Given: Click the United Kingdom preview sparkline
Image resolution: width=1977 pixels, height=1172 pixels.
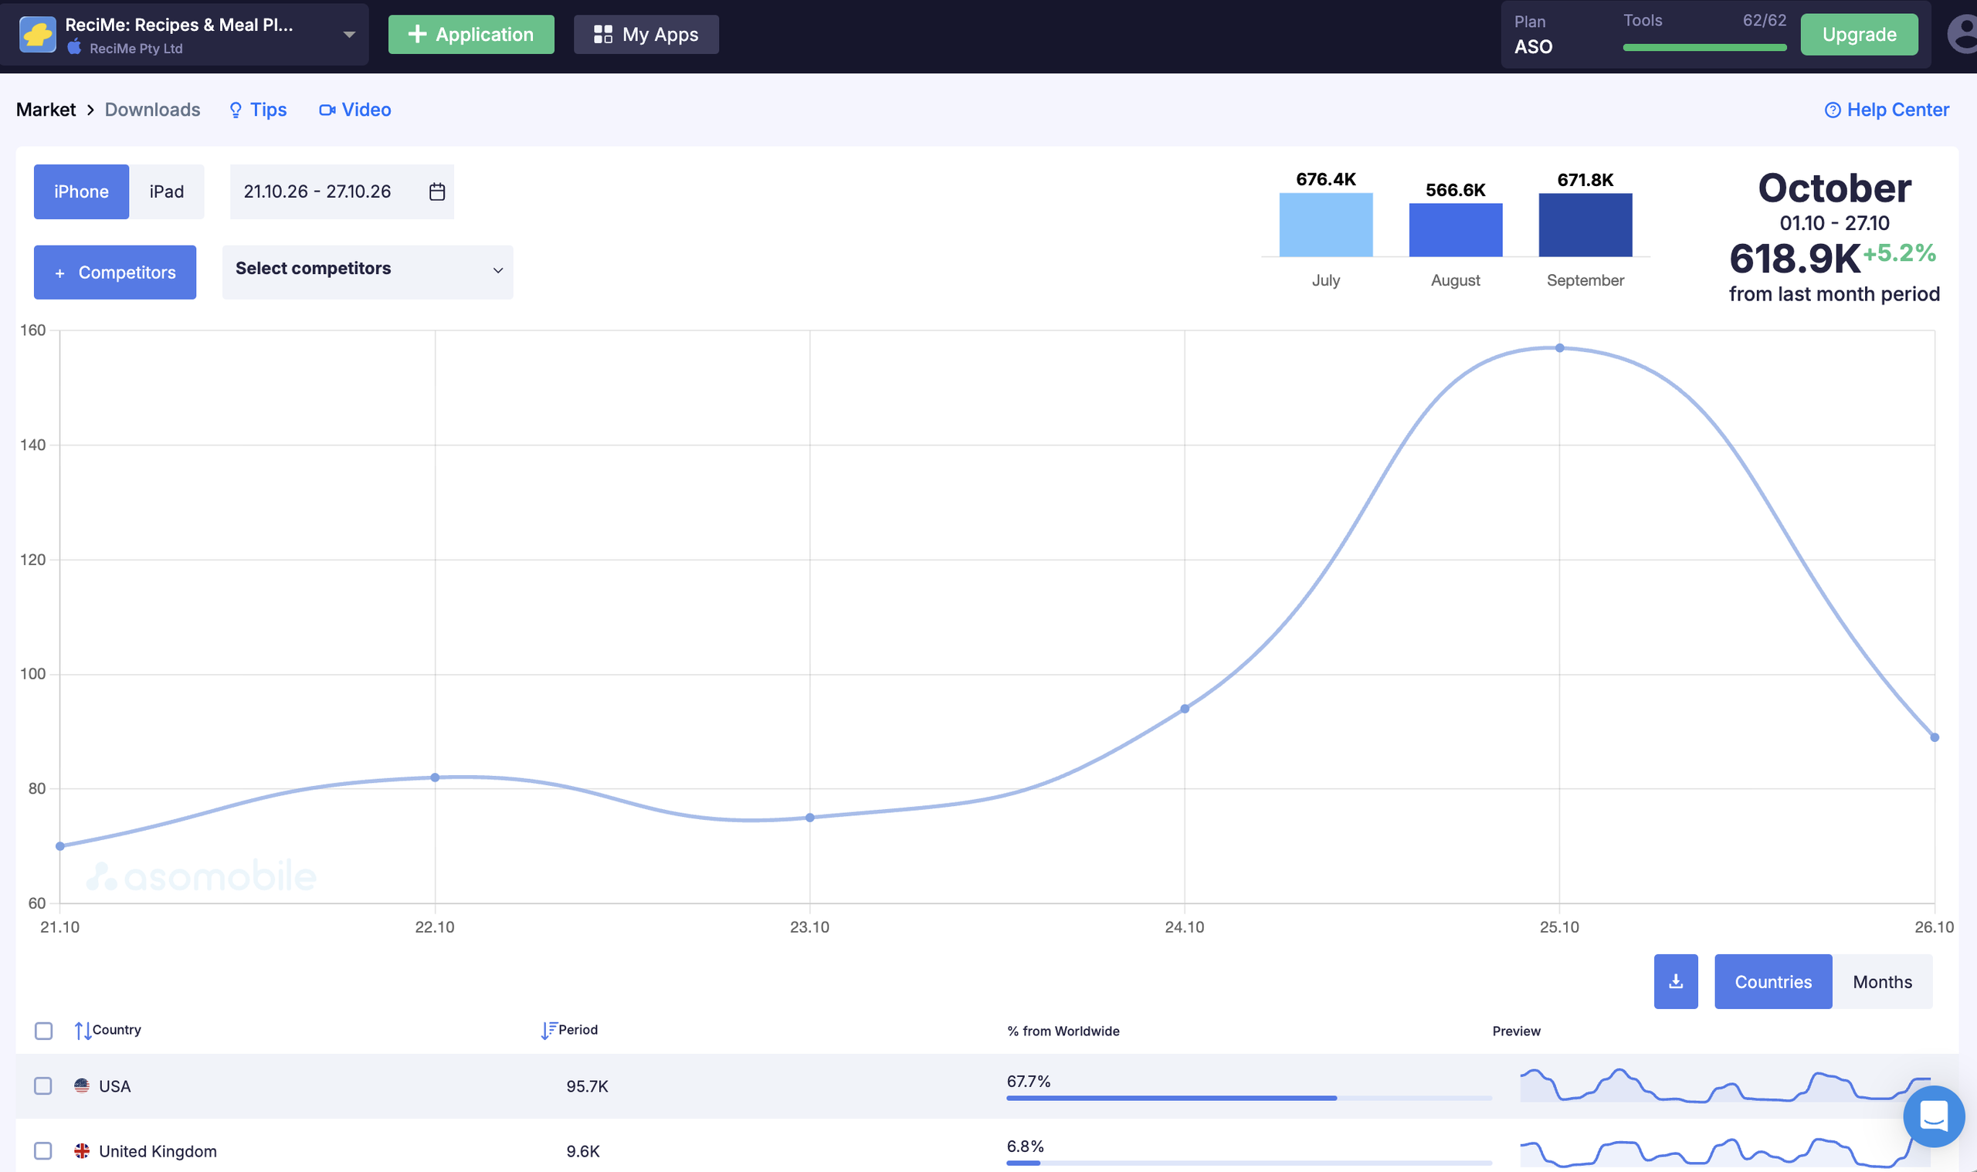Looking at the screenshot, I should point(1725,1151).
